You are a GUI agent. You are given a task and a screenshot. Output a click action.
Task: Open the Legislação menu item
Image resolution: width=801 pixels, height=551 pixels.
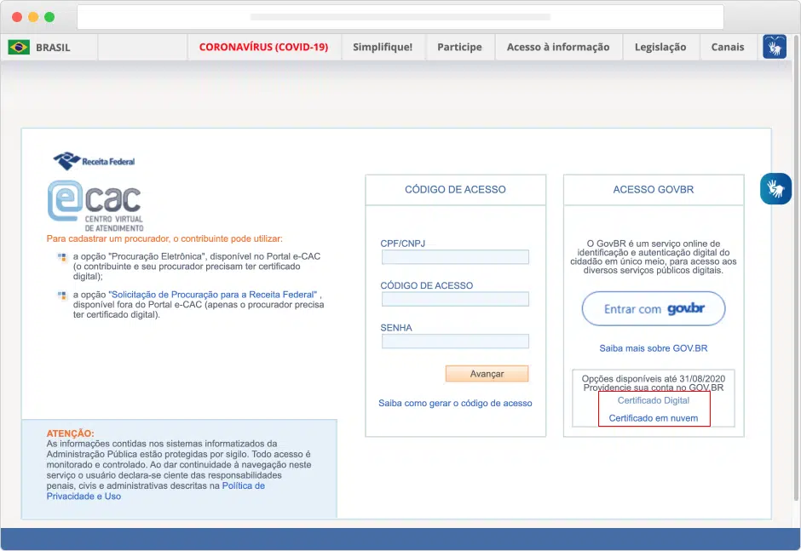pos(660,47)
